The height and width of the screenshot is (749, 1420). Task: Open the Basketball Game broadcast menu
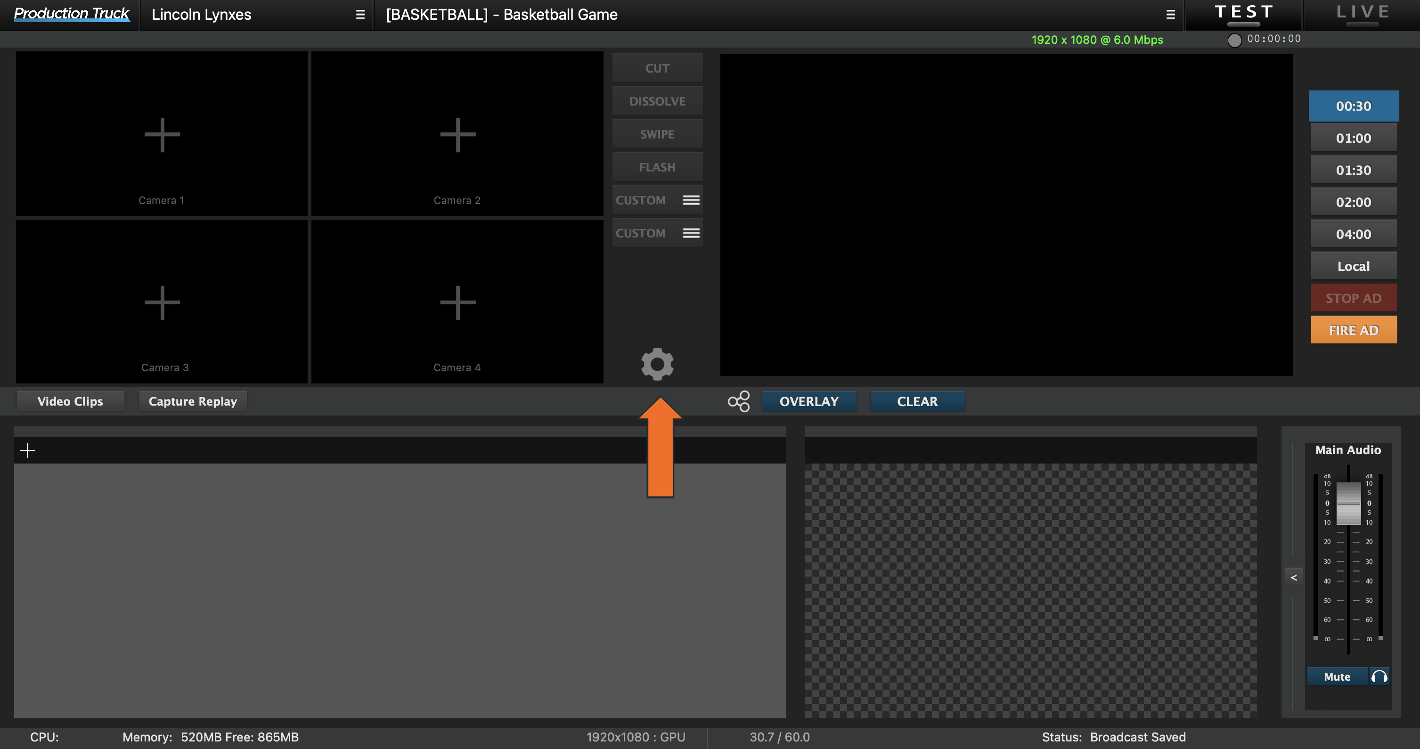[x=1170, y=15]
